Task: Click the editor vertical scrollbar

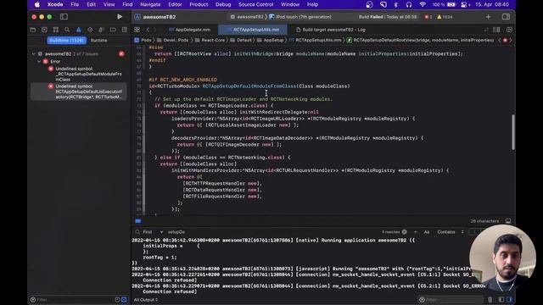Action: [x=512, y=132]
